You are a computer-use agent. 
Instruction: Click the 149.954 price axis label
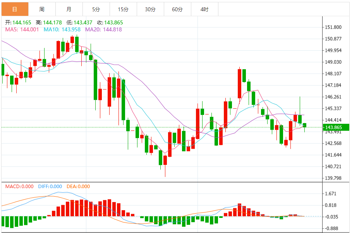click(333, 50)
